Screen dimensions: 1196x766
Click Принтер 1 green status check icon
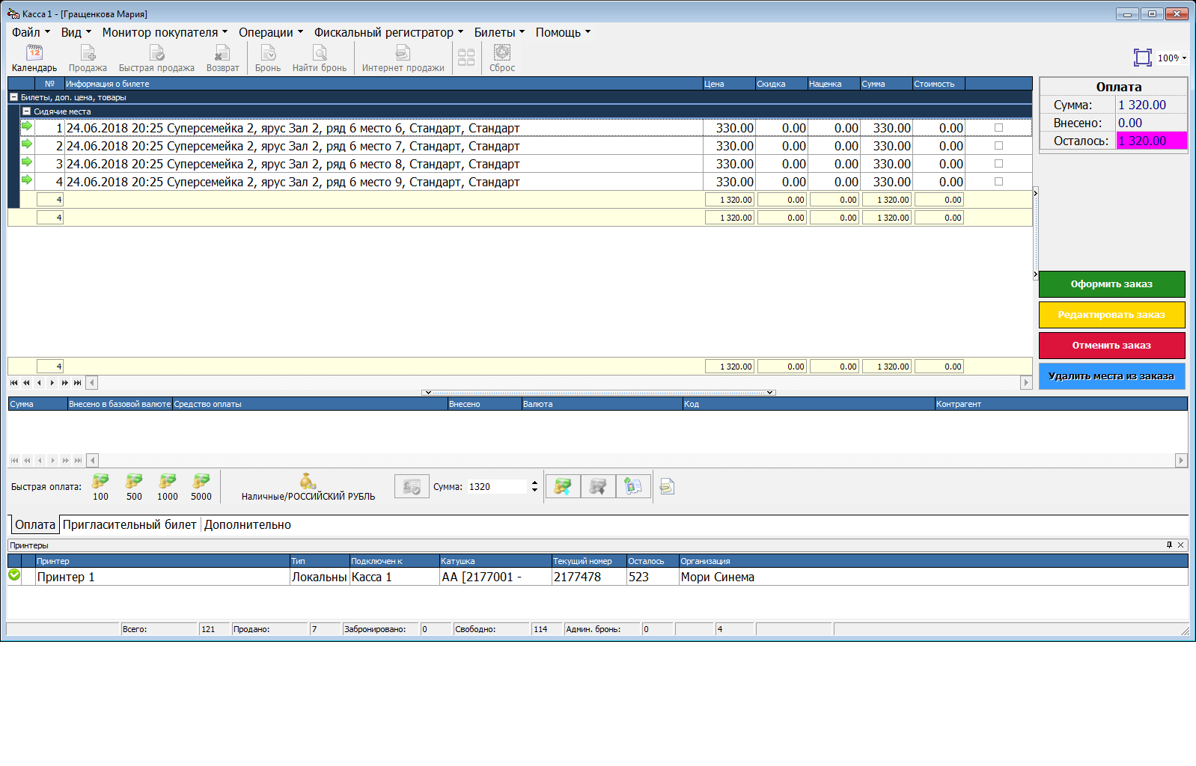click(14, 574)
